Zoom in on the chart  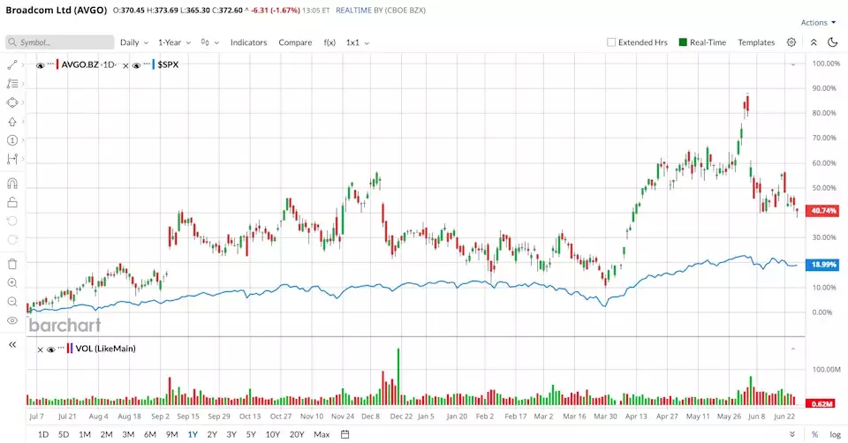11,283
